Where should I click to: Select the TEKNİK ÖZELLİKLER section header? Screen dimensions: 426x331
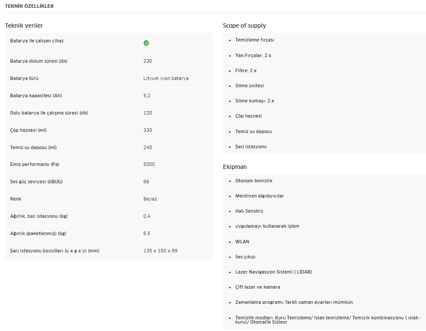(x=29, y=6)
